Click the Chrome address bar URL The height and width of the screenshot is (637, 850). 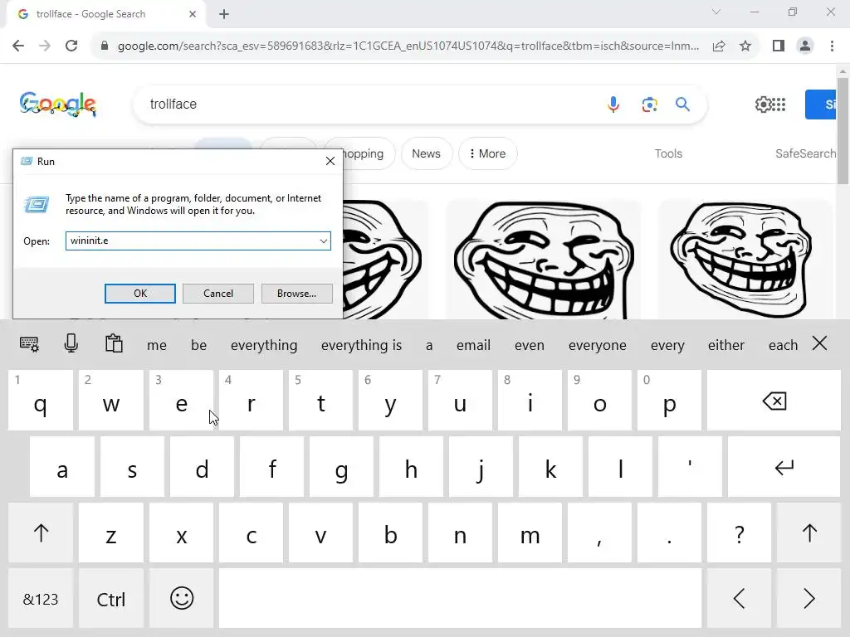tap(408, 46)
